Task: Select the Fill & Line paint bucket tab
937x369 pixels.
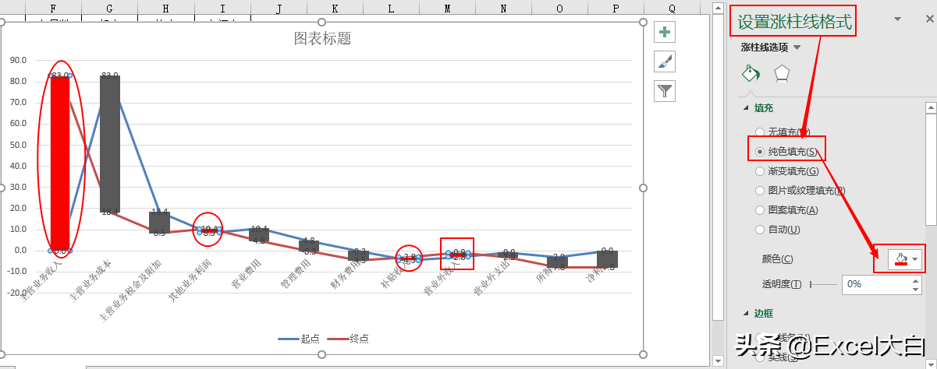Action: click(750, 74)
